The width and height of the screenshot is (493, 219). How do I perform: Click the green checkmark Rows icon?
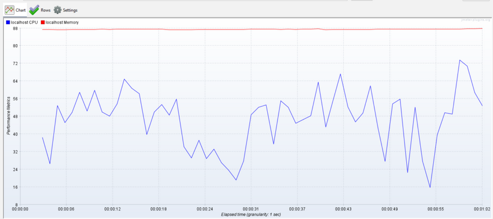[34, 10]
